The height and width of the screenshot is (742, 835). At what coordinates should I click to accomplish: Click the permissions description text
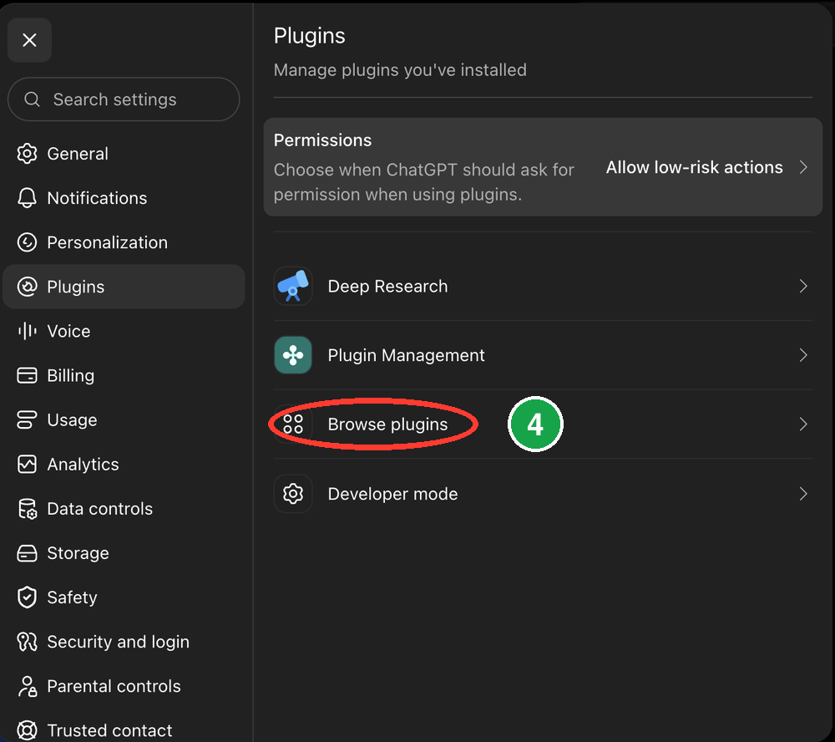pyautogui.click(x=424, y=182)
